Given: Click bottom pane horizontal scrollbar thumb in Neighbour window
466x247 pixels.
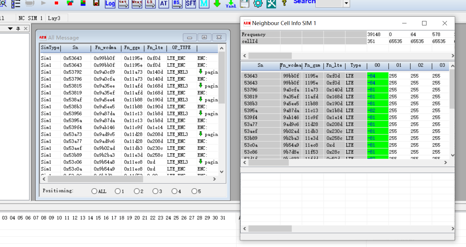Looking at the screenshot, I should click(x=270, y=229).
